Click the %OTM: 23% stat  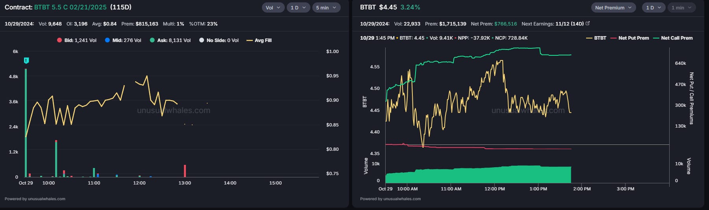pyautogui.click(x=203, y=24)
